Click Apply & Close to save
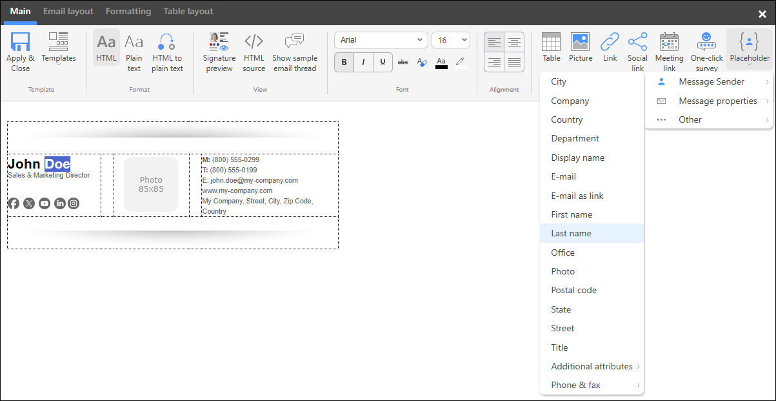776x401 pixels. point(20,50)
